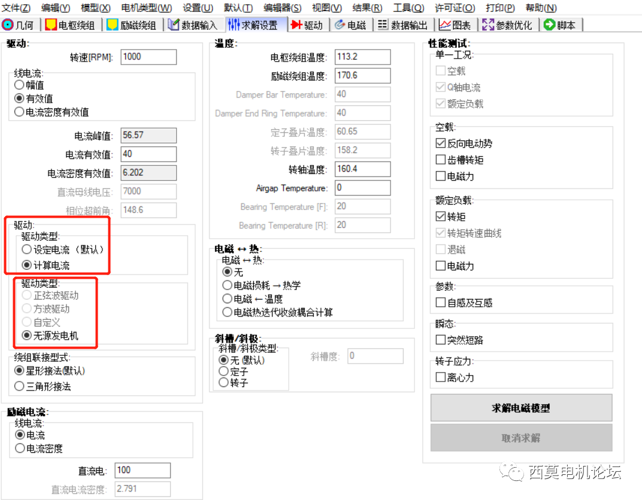Open the 工具 menu
The image size is (642, 500).
coord(408,8)
